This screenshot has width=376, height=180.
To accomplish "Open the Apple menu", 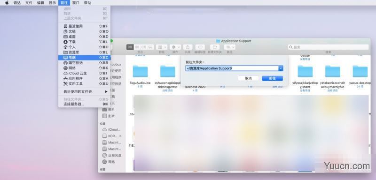I will [7, 3].
